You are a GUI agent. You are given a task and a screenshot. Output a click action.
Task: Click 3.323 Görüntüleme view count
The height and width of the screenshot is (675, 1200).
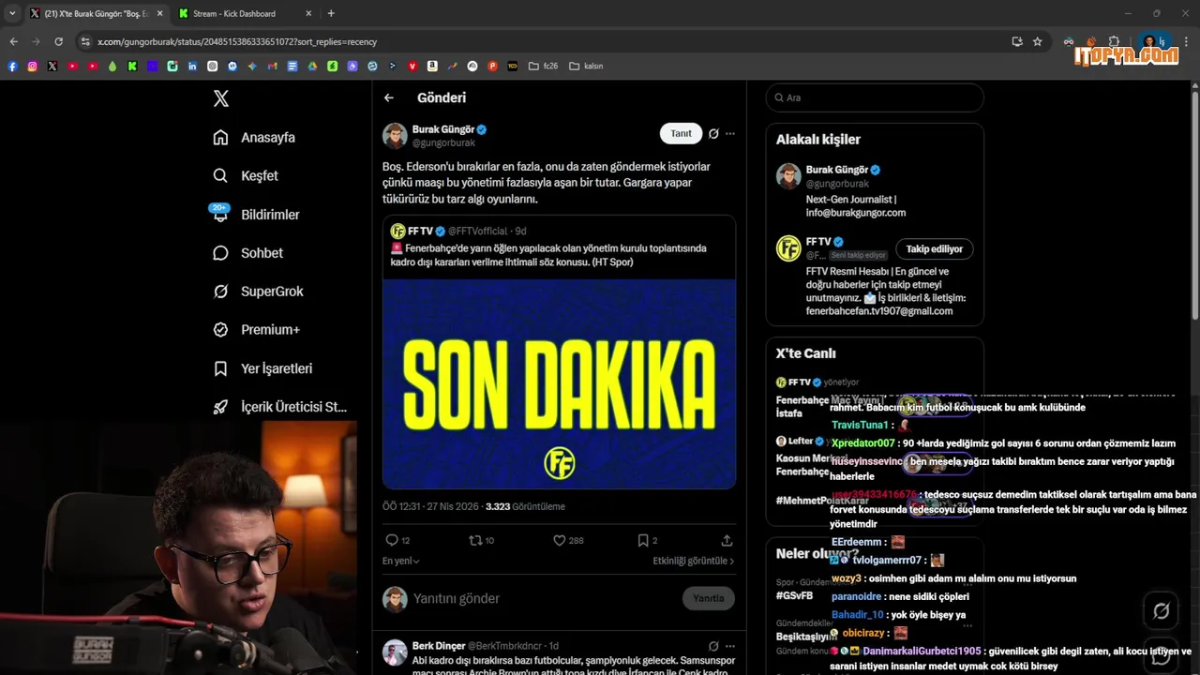tap(525, 506)
